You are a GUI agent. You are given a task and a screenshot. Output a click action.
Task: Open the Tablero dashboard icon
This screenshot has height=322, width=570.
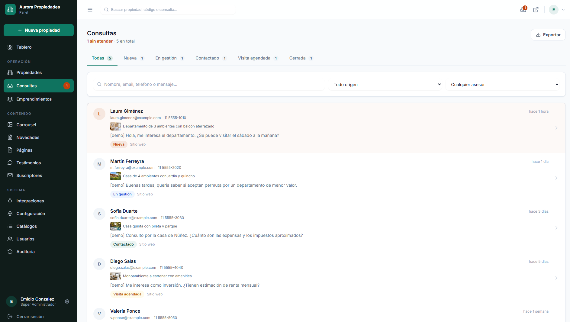click(x=10, y=47)
